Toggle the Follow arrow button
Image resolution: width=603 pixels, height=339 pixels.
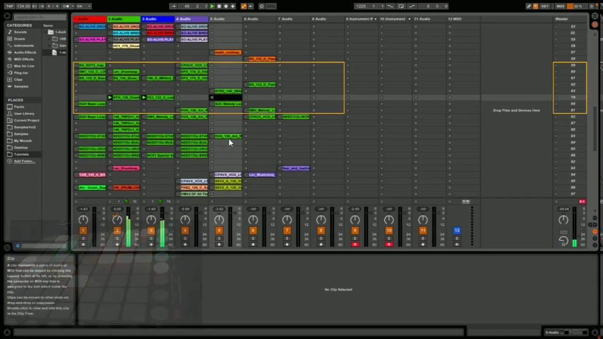(x=173, y=6)
